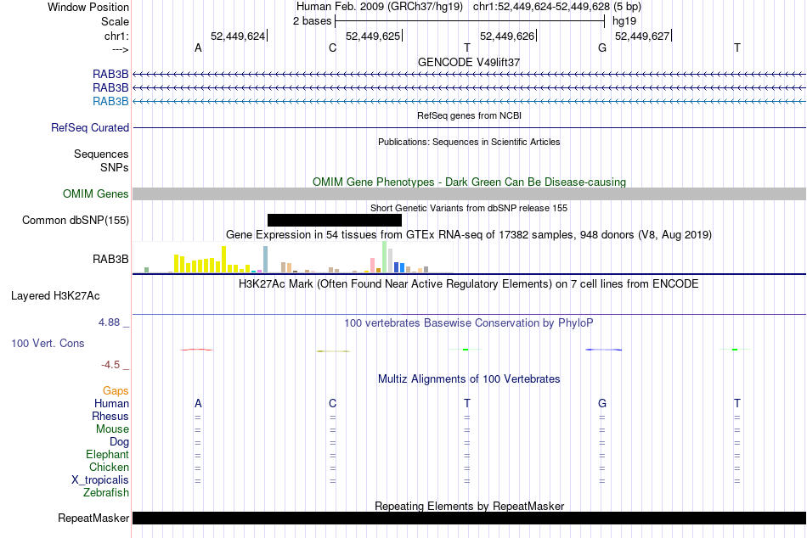
Task: Open Gene Expression in 54 tissues title
Action: (x=469, y=234)
